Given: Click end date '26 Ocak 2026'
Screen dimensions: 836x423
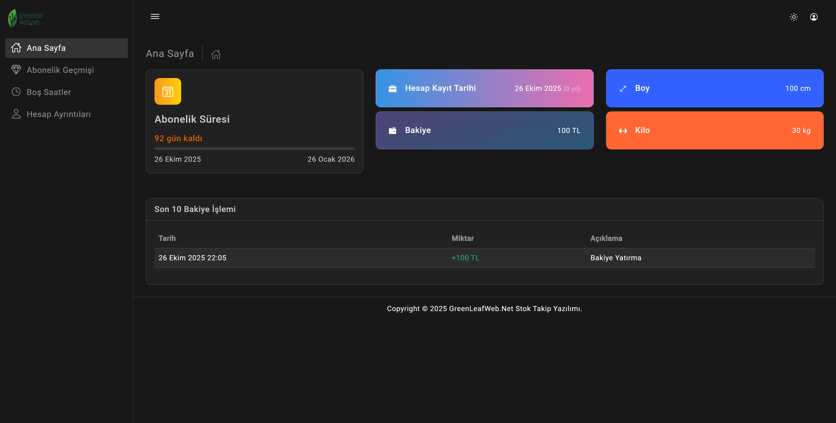Looking at the screenshot, I should [x=331, y=159].
